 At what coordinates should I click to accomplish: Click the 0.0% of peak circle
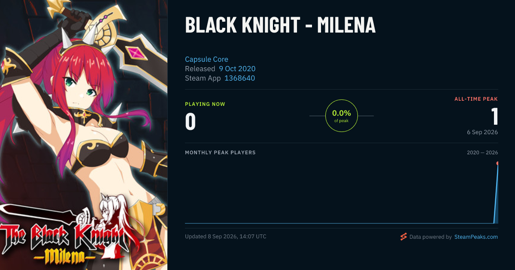point(342,116)
